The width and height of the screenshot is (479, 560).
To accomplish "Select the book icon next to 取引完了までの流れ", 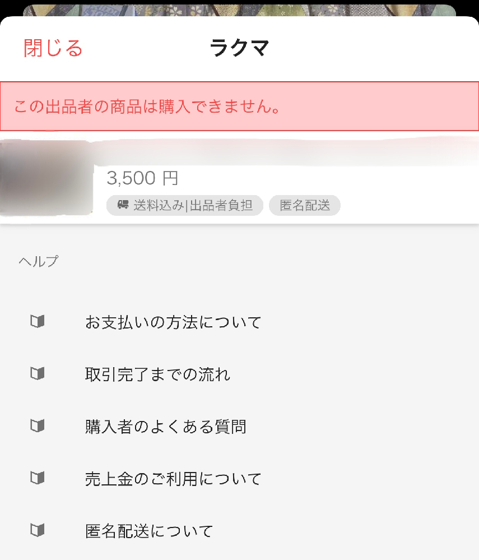I will tap(37, 374).
